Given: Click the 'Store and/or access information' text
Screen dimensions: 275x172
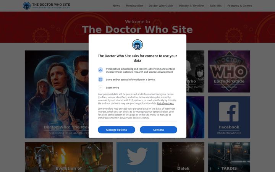Looking at the screenshot, I should 130,80.
